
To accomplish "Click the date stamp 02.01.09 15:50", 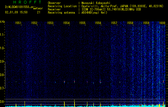I will tap(16, 12).
